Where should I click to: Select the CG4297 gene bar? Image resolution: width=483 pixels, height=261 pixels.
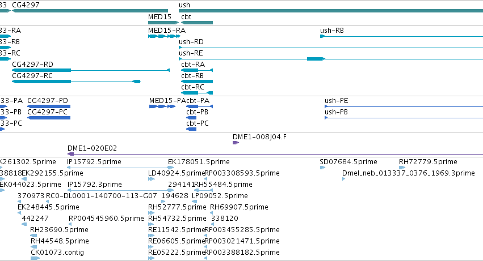click(90, 11)
